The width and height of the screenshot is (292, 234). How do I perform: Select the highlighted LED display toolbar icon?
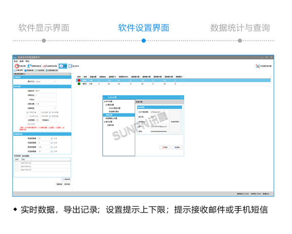(x=62, y=66)
